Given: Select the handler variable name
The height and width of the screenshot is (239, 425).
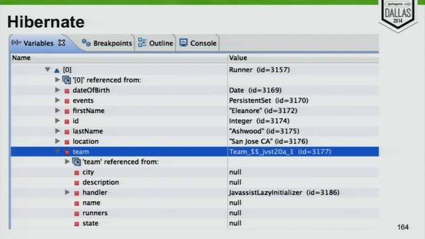Looking at the screenshot, I should pos(94,193).
